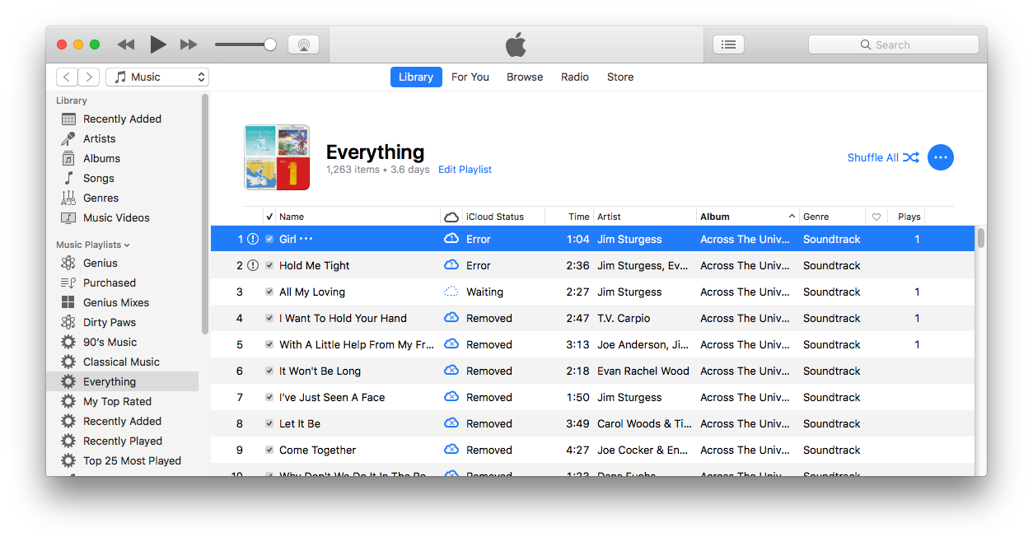Image resolution: width=1033 pixels, height=542 pixels.
Task: Click the checkmark column header
Action: click(269, 217)
